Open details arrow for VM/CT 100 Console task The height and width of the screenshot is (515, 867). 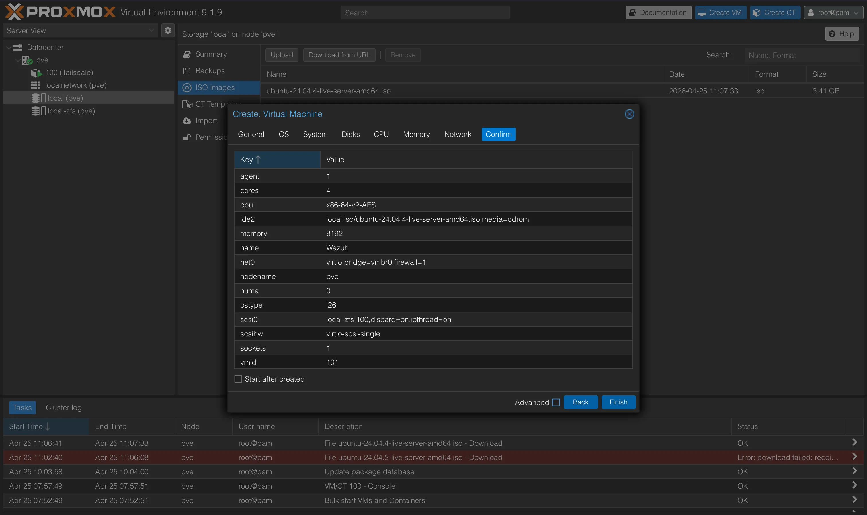point(854,485)
